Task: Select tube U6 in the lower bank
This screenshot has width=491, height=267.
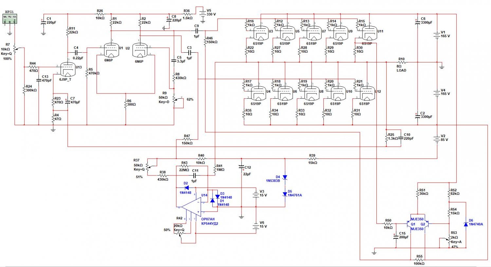Action: point(285,93)
